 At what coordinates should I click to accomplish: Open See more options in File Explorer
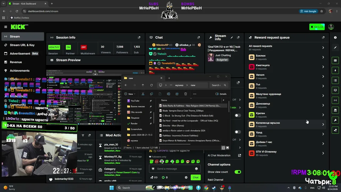[x=194, y=94]
